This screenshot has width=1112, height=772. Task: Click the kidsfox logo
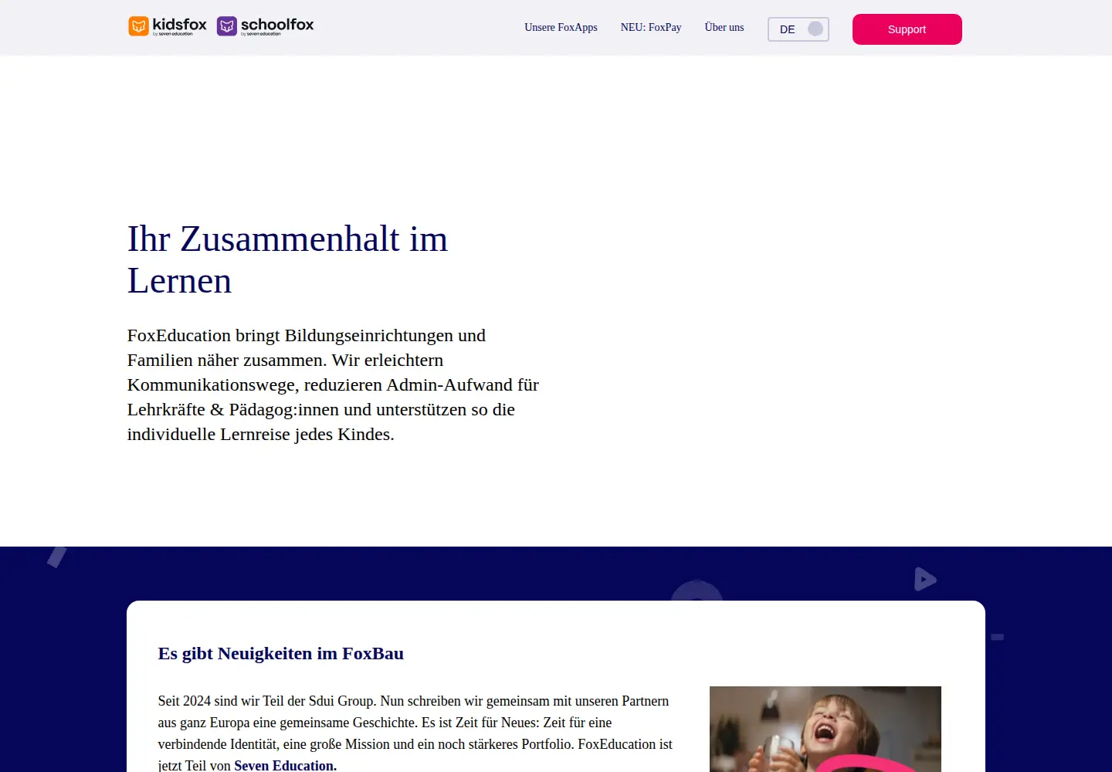(168, 26)
